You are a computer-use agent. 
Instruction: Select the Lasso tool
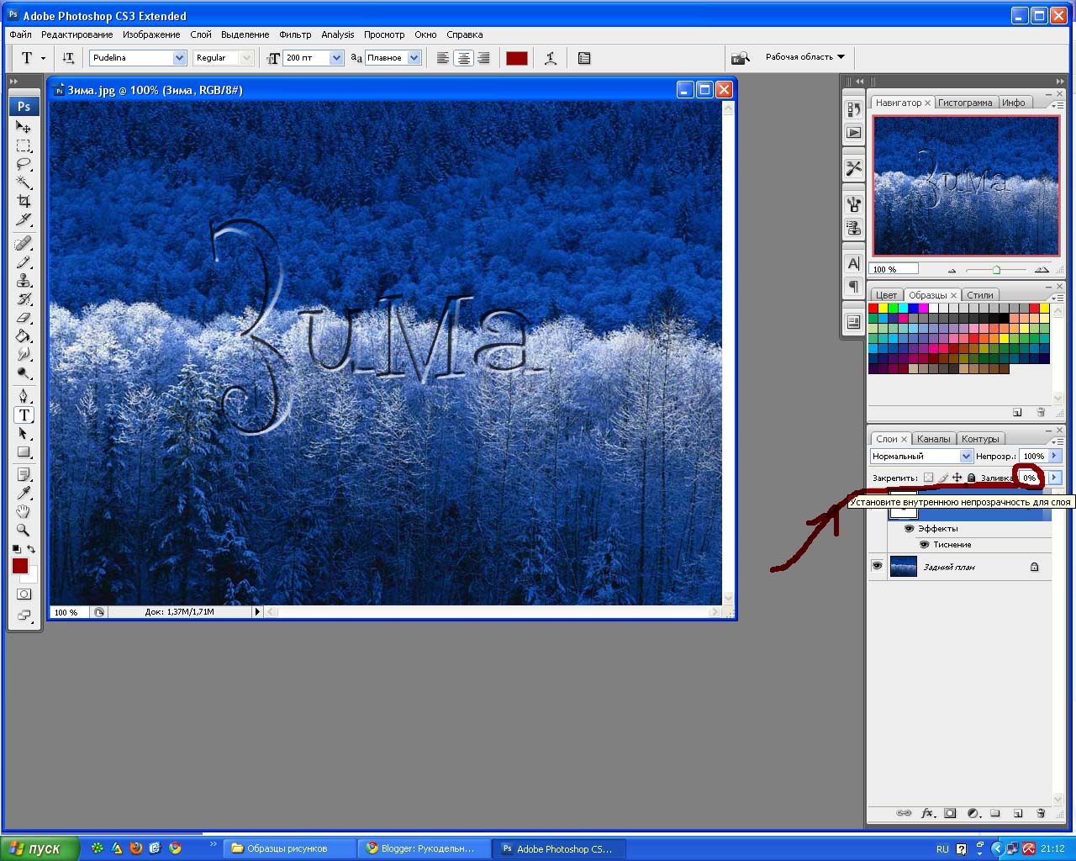pyautogui.click(x=24, y=164)
